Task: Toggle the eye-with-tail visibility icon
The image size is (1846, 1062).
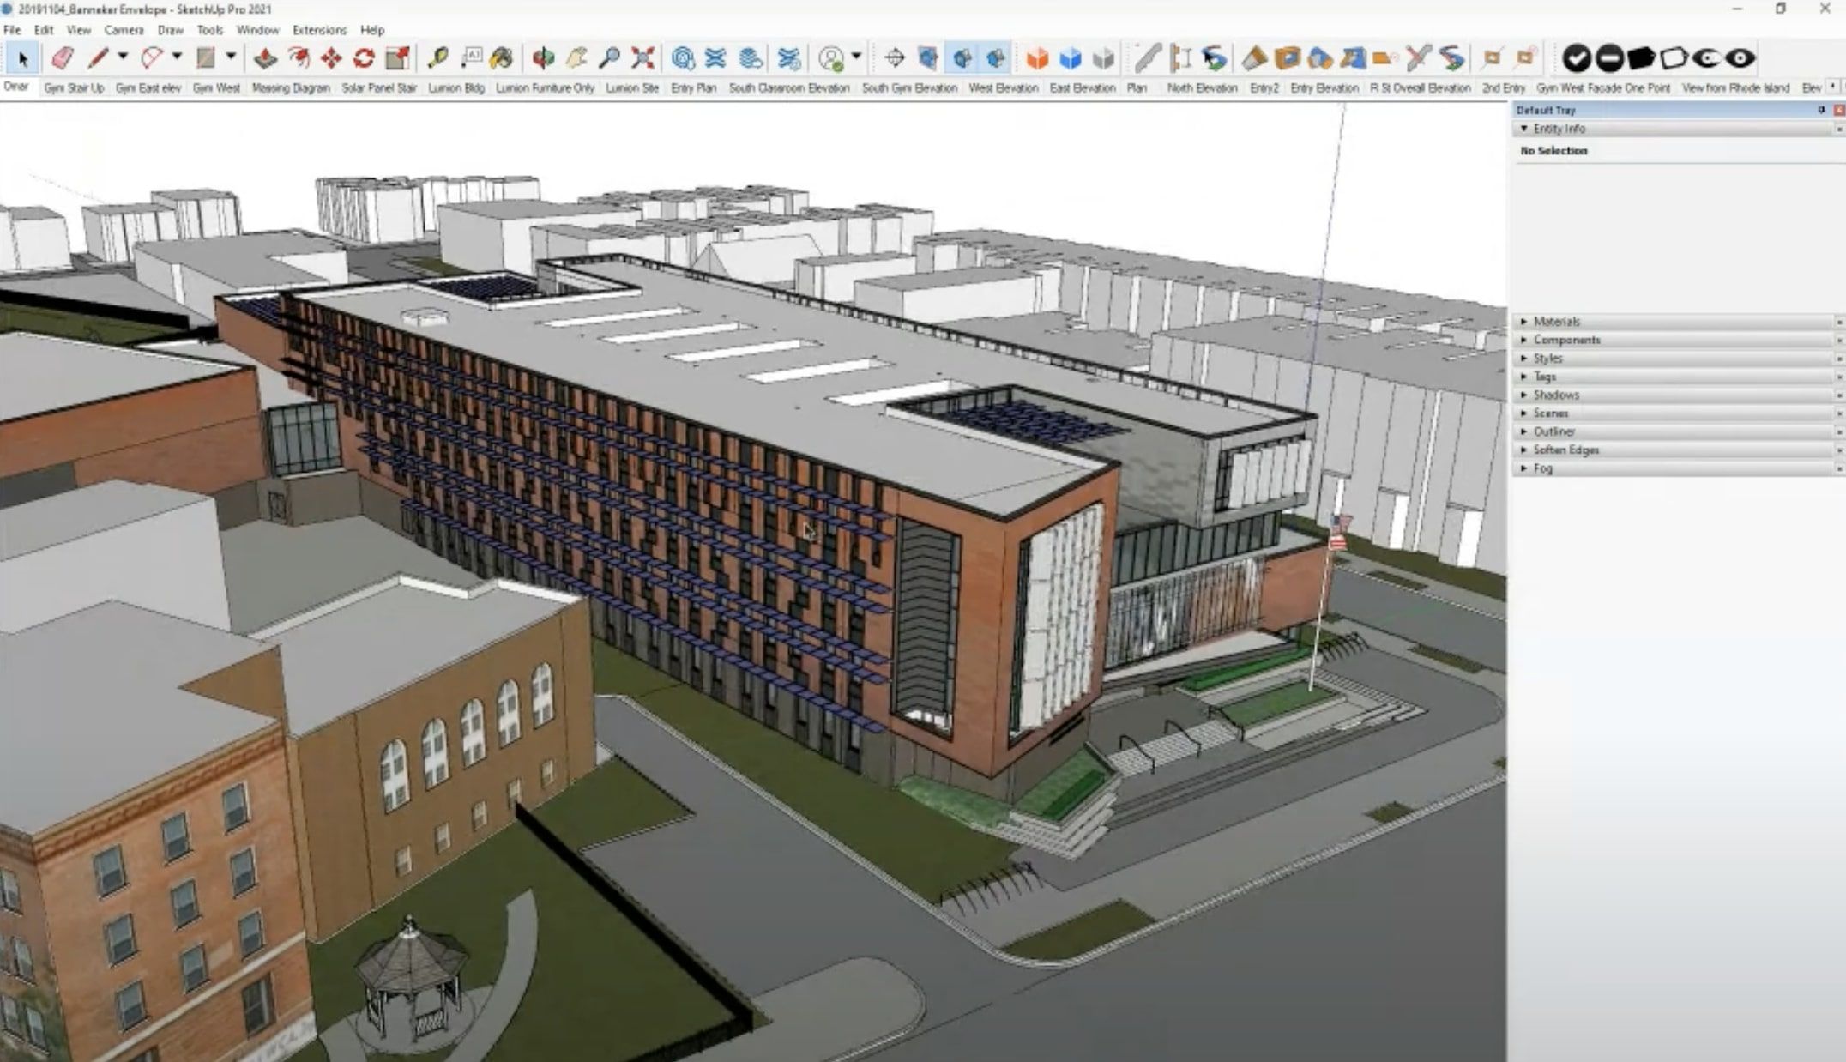Action: point(1707,58)
